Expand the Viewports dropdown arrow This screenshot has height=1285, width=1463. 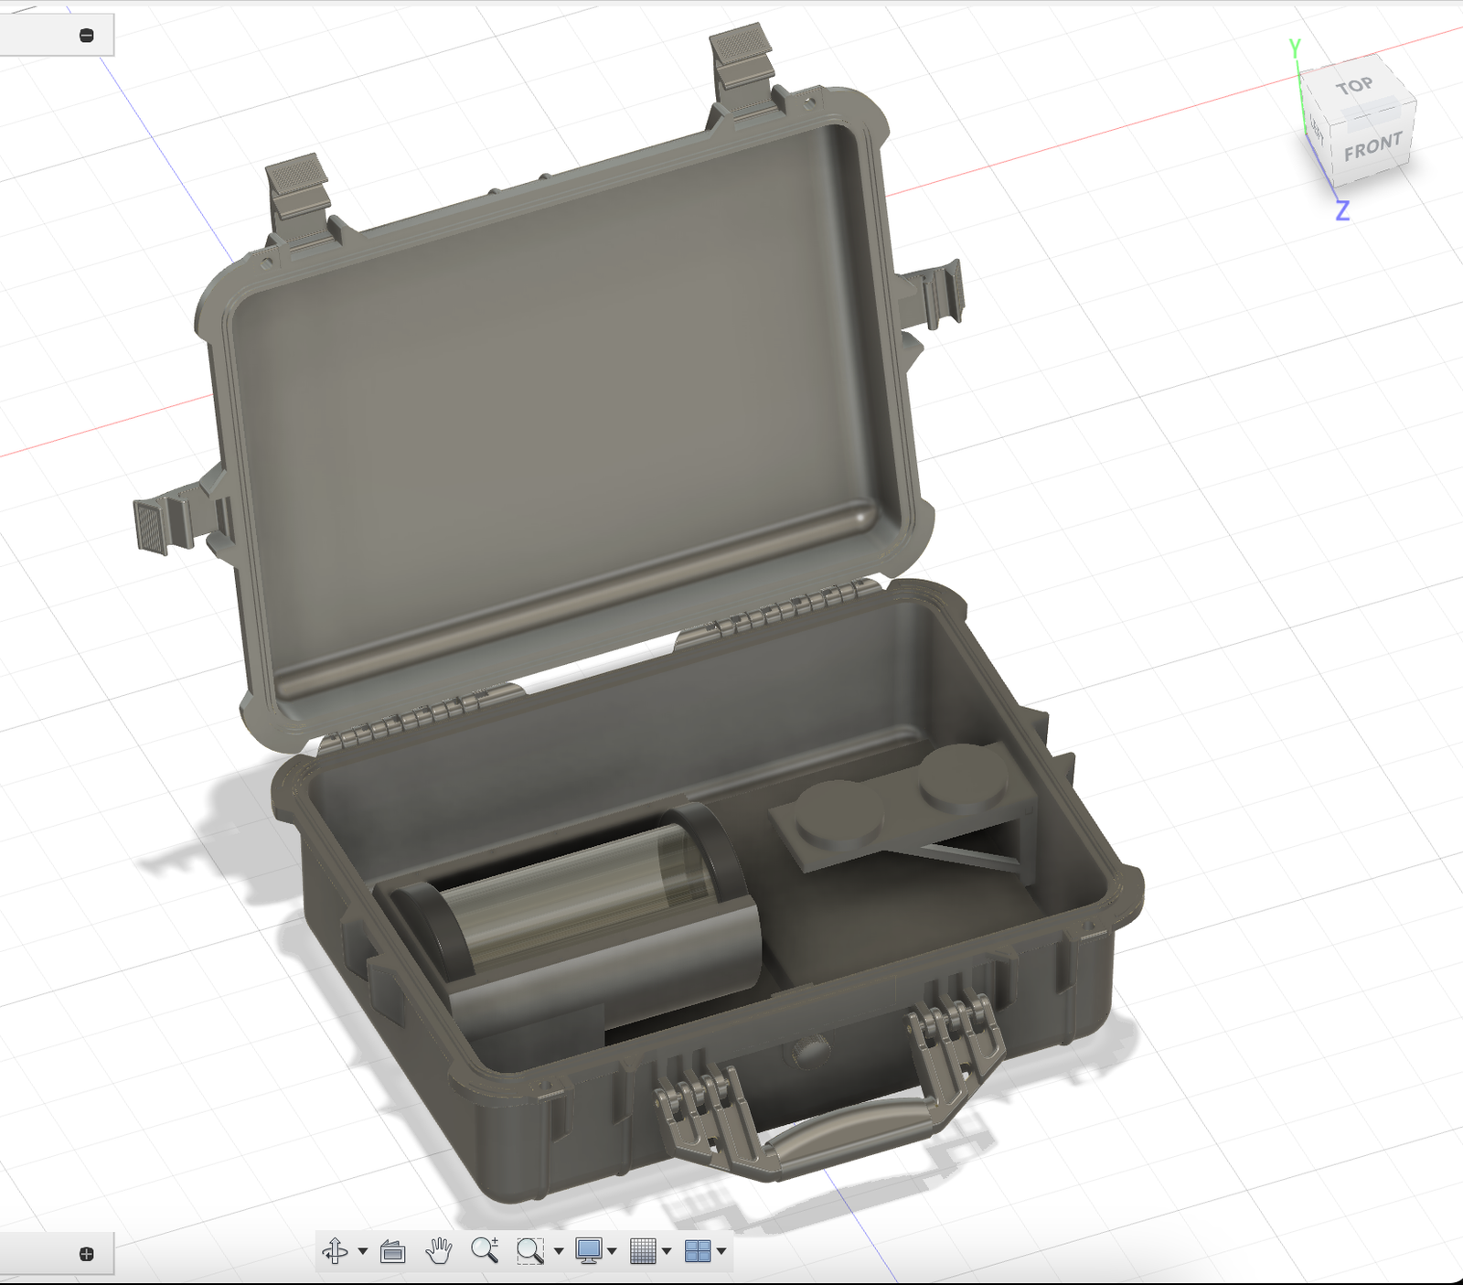point(721,1251)
